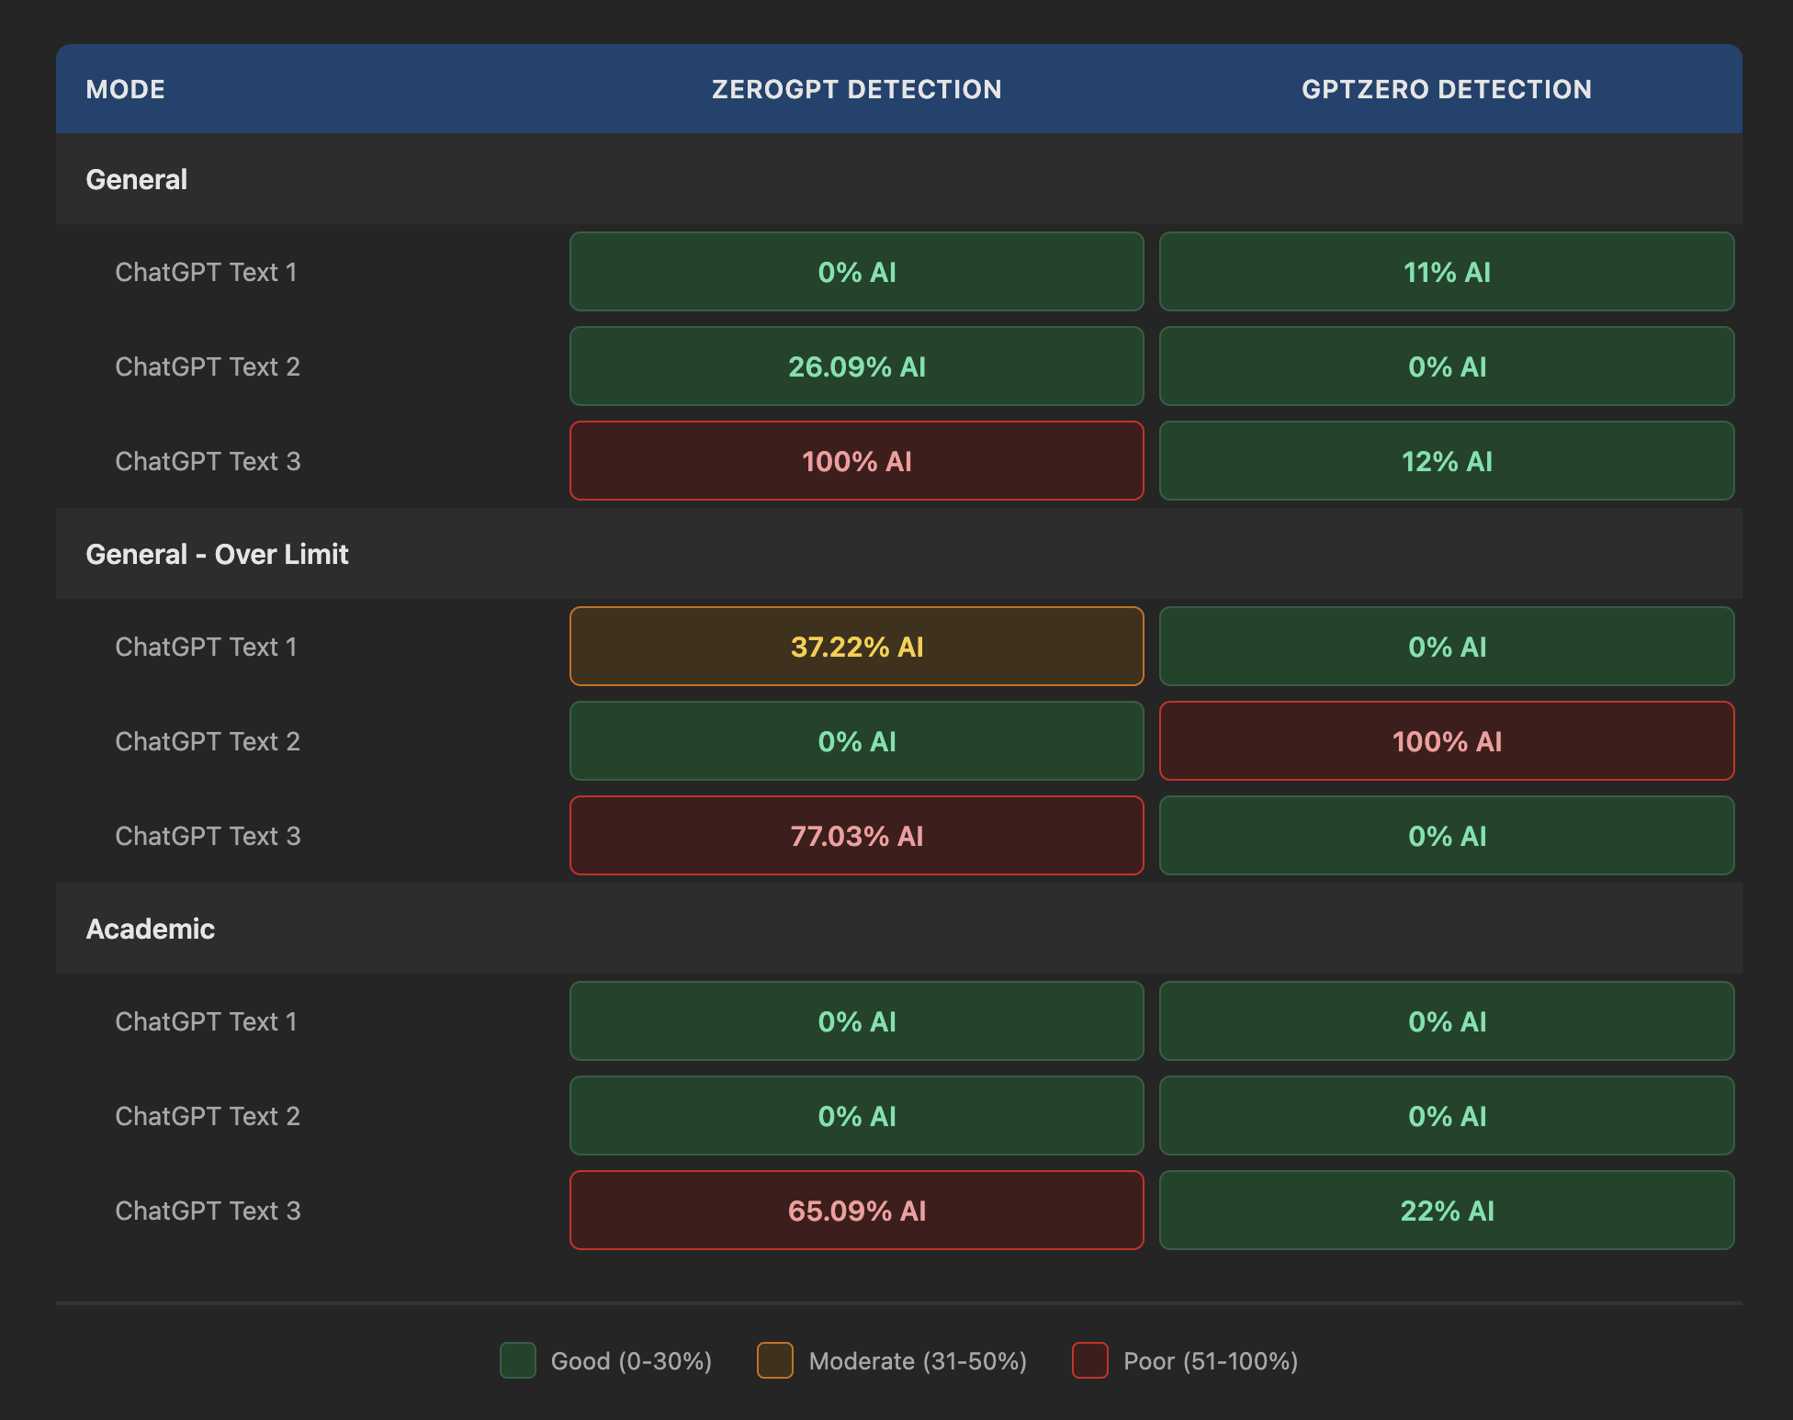
Task: Click the green Good legend swatch
Action: tap(517, 1360)
